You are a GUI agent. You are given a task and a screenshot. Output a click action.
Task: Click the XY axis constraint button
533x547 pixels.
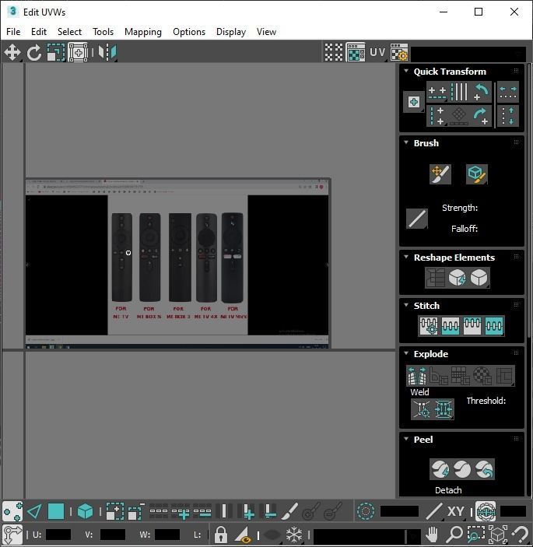pos(455,511)
